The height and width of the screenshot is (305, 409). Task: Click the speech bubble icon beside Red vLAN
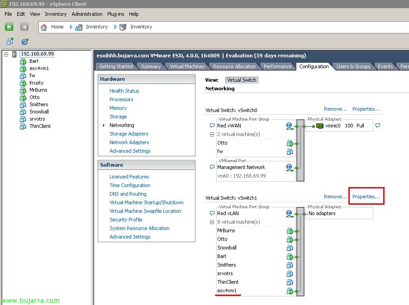coord(212,213)
